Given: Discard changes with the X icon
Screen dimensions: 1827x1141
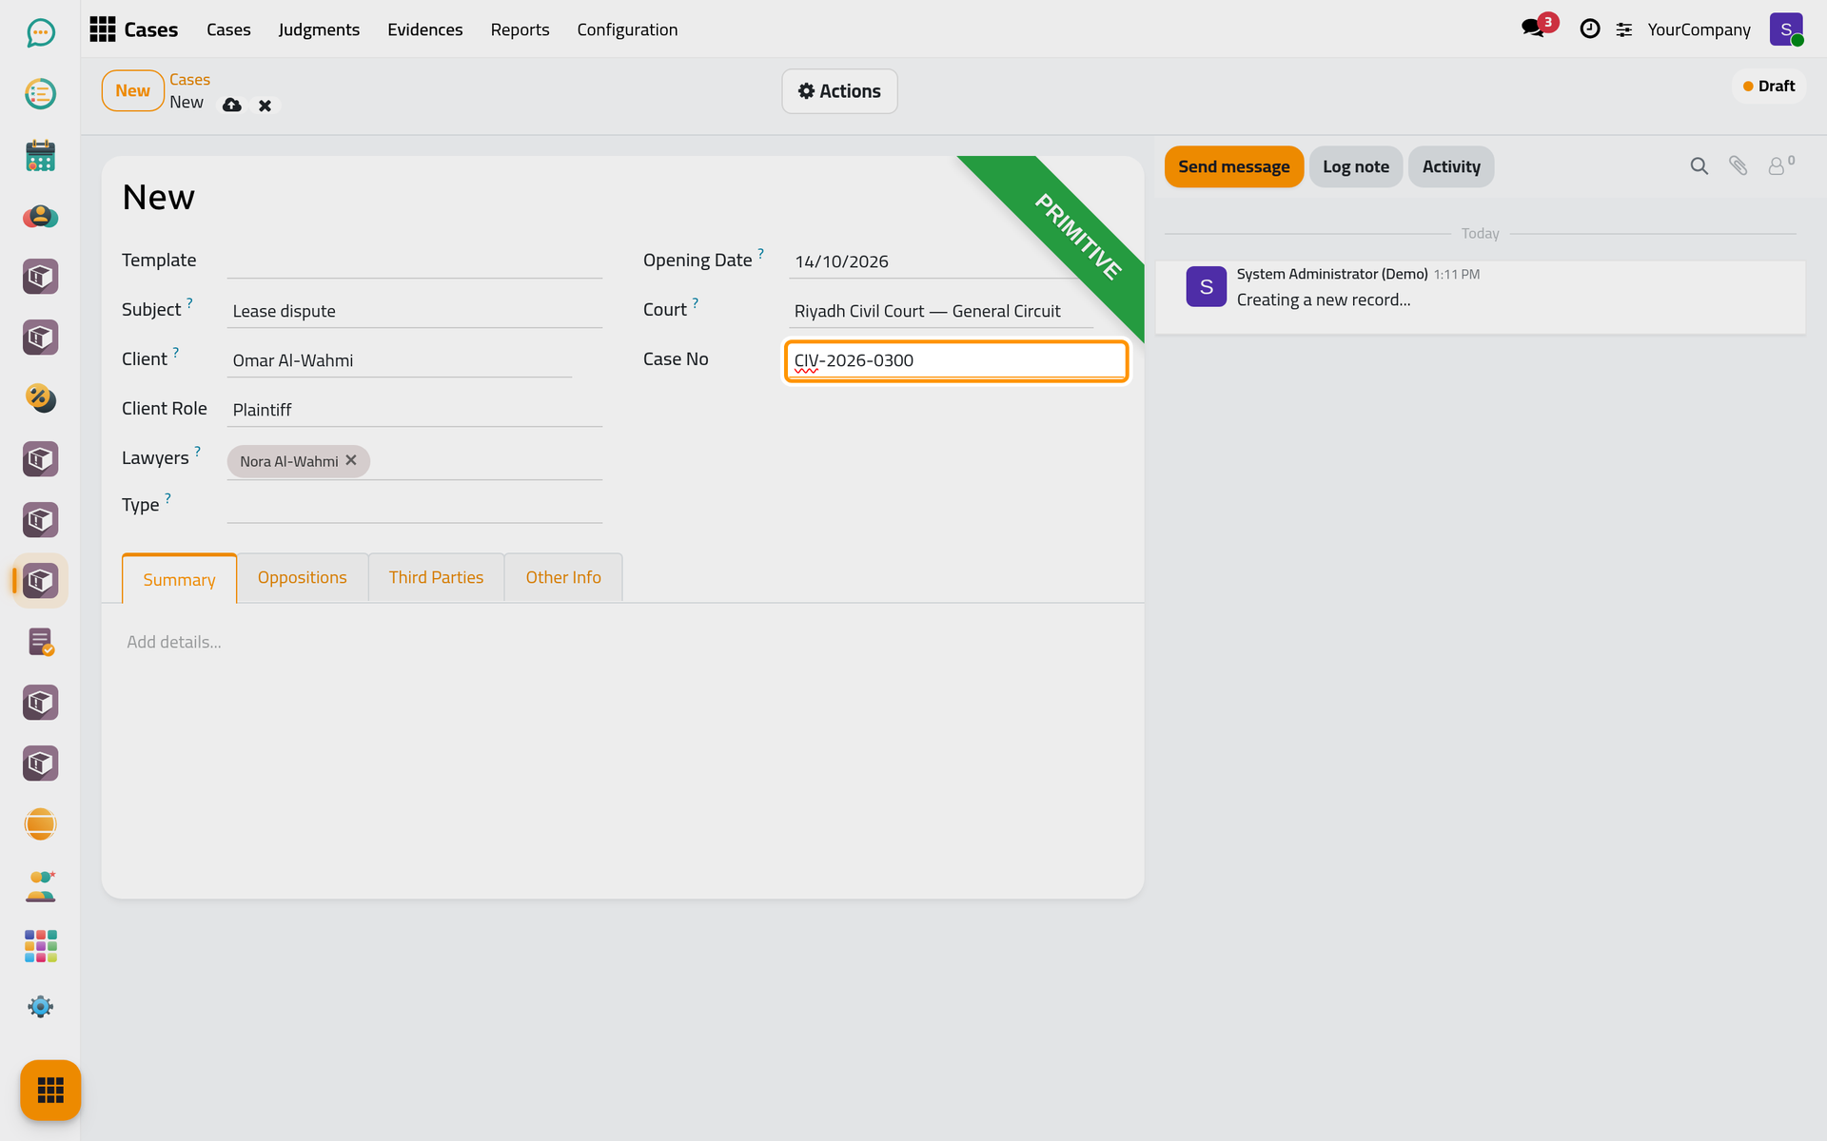Looking at the screenshot, I should (265, 106).
